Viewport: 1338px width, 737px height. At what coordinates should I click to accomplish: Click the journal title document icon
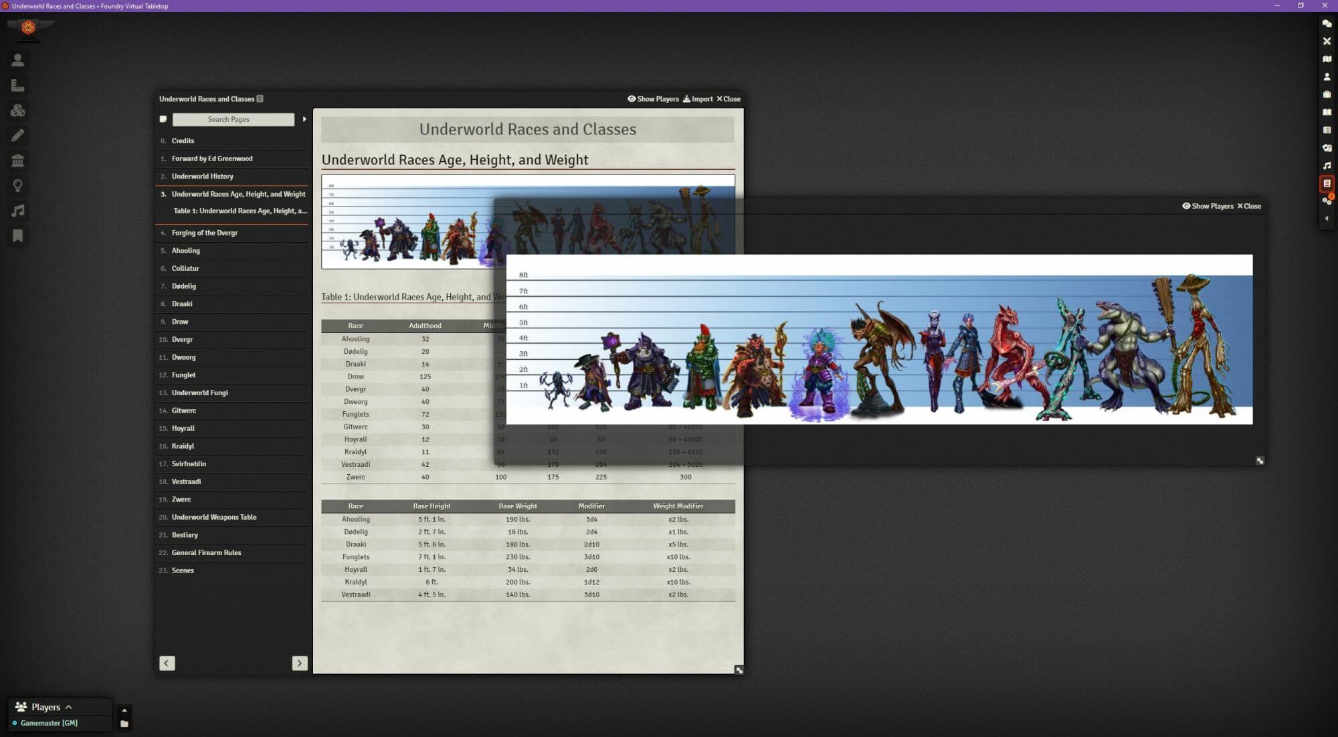click(260, 99)
